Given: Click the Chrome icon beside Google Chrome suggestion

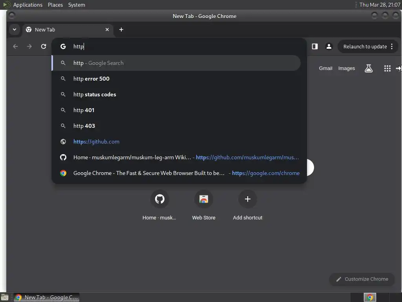Looking at the screenshot, I should pos(63,173).
